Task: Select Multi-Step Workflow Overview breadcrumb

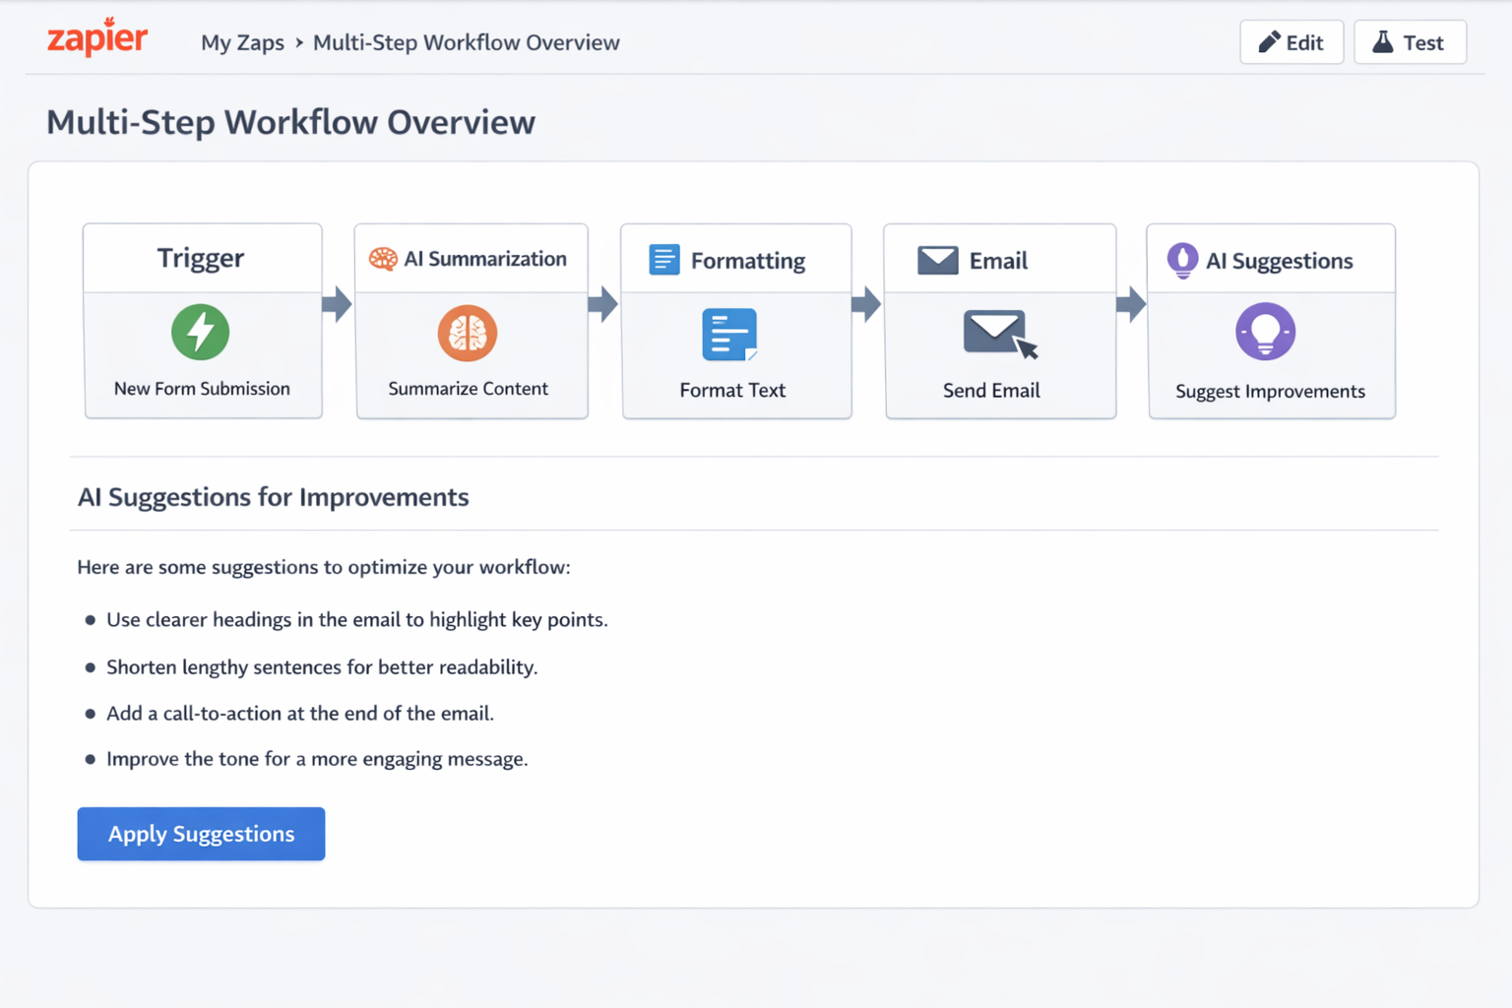Action: click(x=467, y=42)
